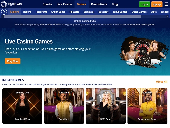This screenshot has width=170, height=128.
Task: Open the Slots category
Action: (154, 12)
